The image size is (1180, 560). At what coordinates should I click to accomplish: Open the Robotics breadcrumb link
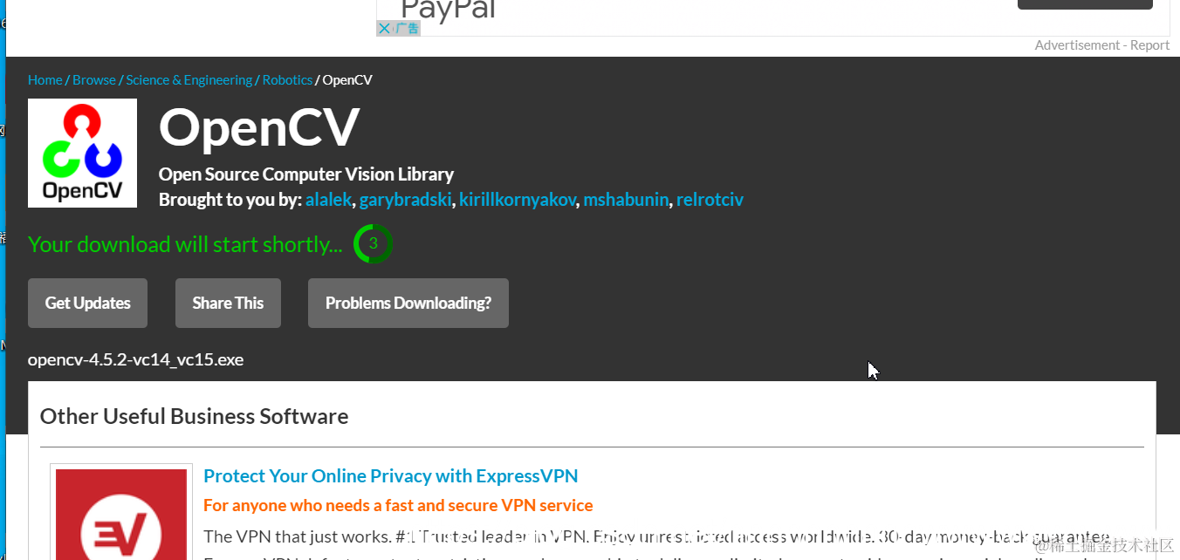(287, 80)
